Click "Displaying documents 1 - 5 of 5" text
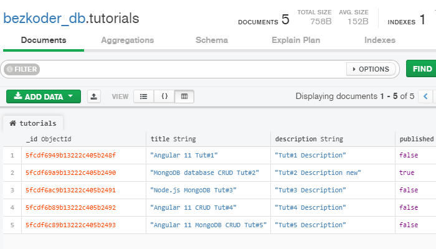Image resolution: width=436 pixels, height=249 pixels. 355,96
